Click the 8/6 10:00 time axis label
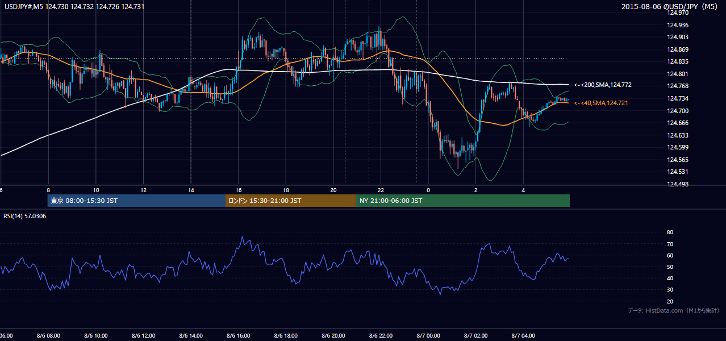The height and width of the screenshot is (341, 726). [x=95, y=336]
